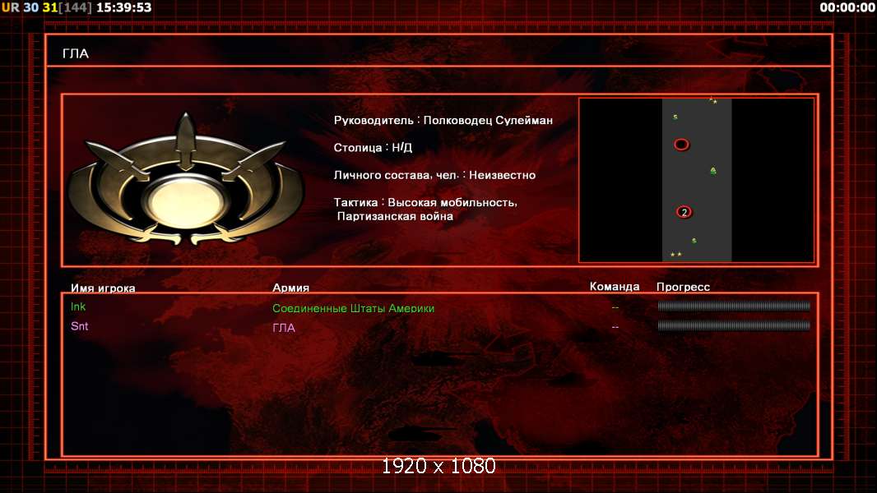This screenshot has height=493, width=877.
Task: Click the ГЛА army entry in Snt's row
Action: (x=284, y=328)
